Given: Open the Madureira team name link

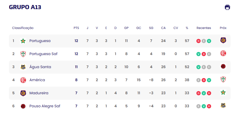Looking at the screenshot, I should click(39, 93).
